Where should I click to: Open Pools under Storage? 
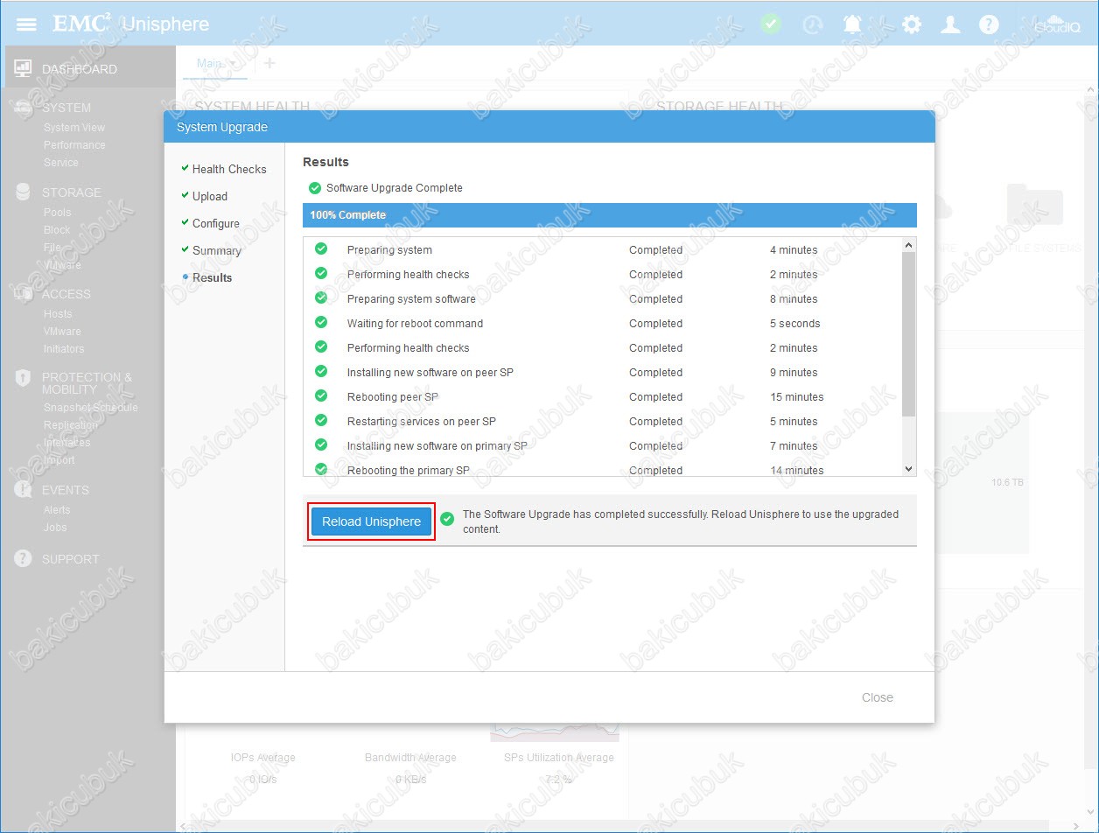pyautogui.click(x=58, y=213)
